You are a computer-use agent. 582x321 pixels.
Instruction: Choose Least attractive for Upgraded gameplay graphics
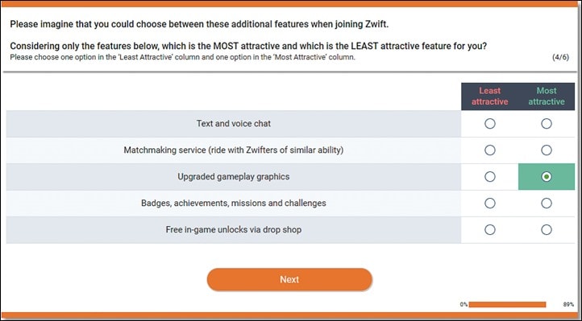pos(489,177)
